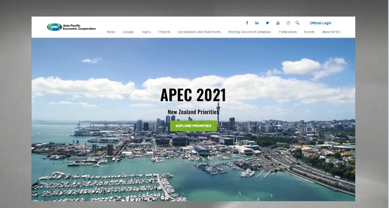This screenshot has width=389, height=208.
Task: Click the Official Login button
Action: 320,23
